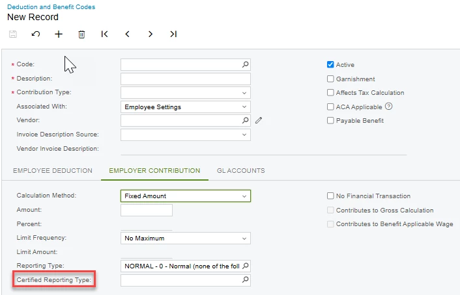Screen dimensions: 460x295
Task: Open the Calculation Method dropdown
Action: 186,196
